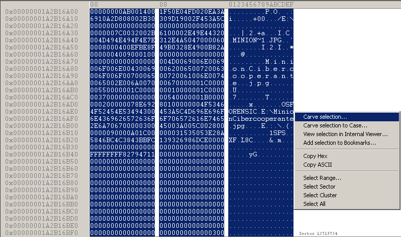Click the '0123456789ABCDEF' ASCII column header
The height and width of the screenshot is (237, 401).
click(x=261, y=4)
